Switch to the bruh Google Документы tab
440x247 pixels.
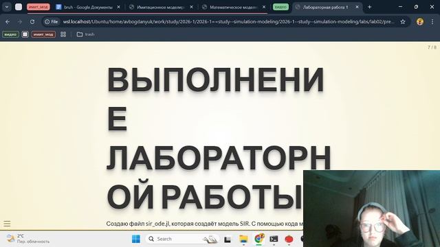(x=88, y=8)
